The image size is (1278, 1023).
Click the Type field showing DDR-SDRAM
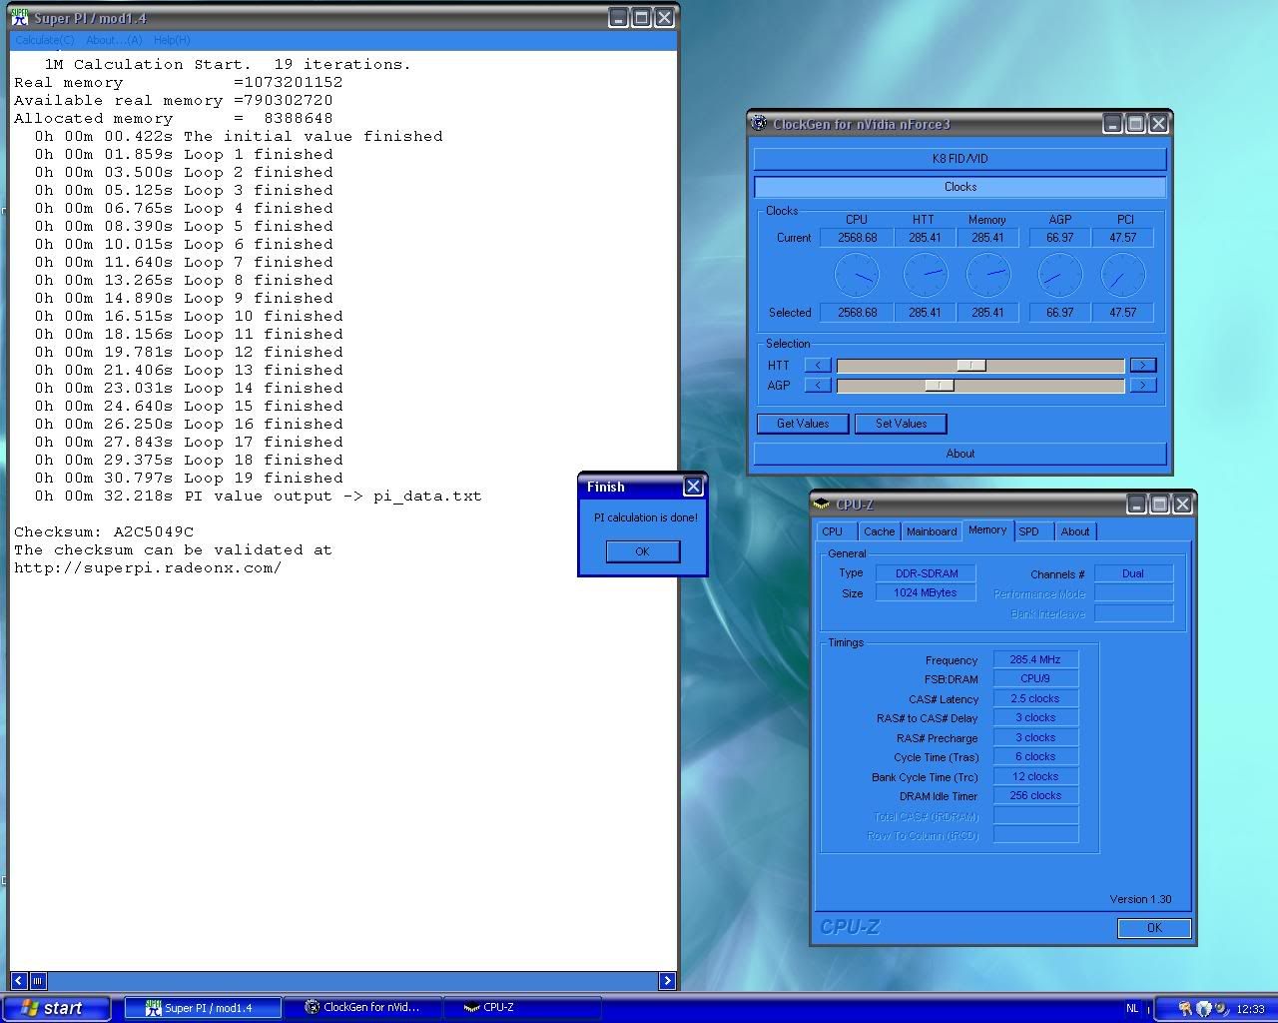tap(926, 573)
